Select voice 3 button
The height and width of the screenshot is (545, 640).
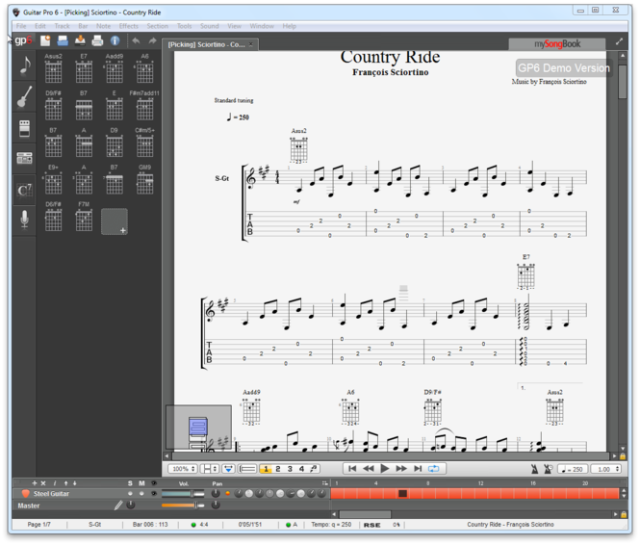point(290,469)
